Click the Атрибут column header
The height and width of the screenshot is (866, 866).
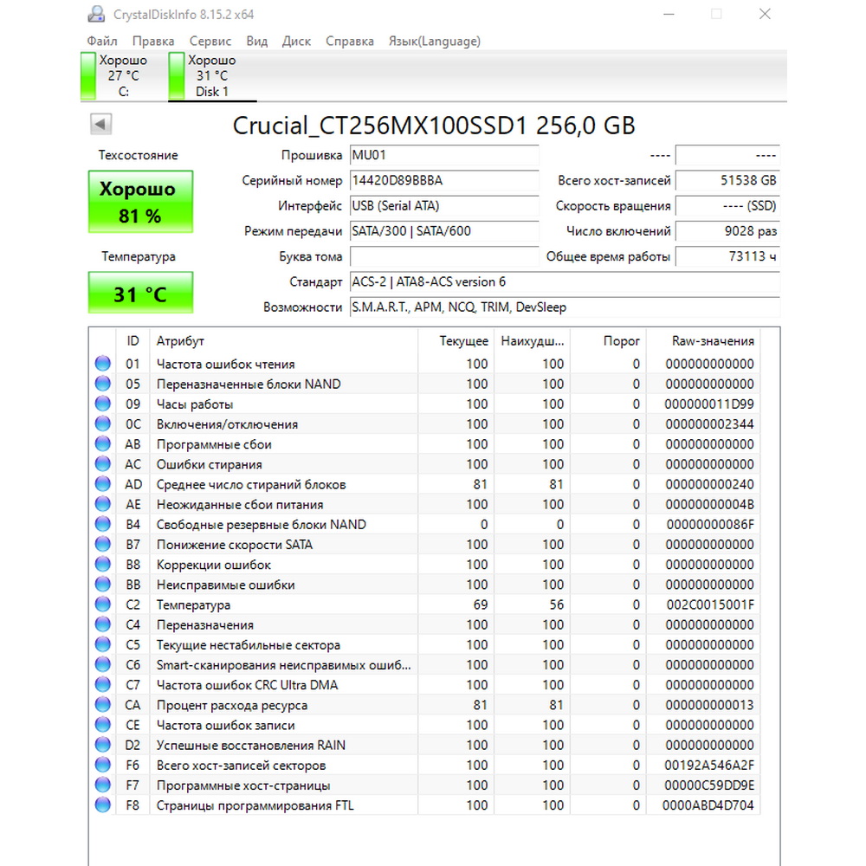(x=180, y=340)
